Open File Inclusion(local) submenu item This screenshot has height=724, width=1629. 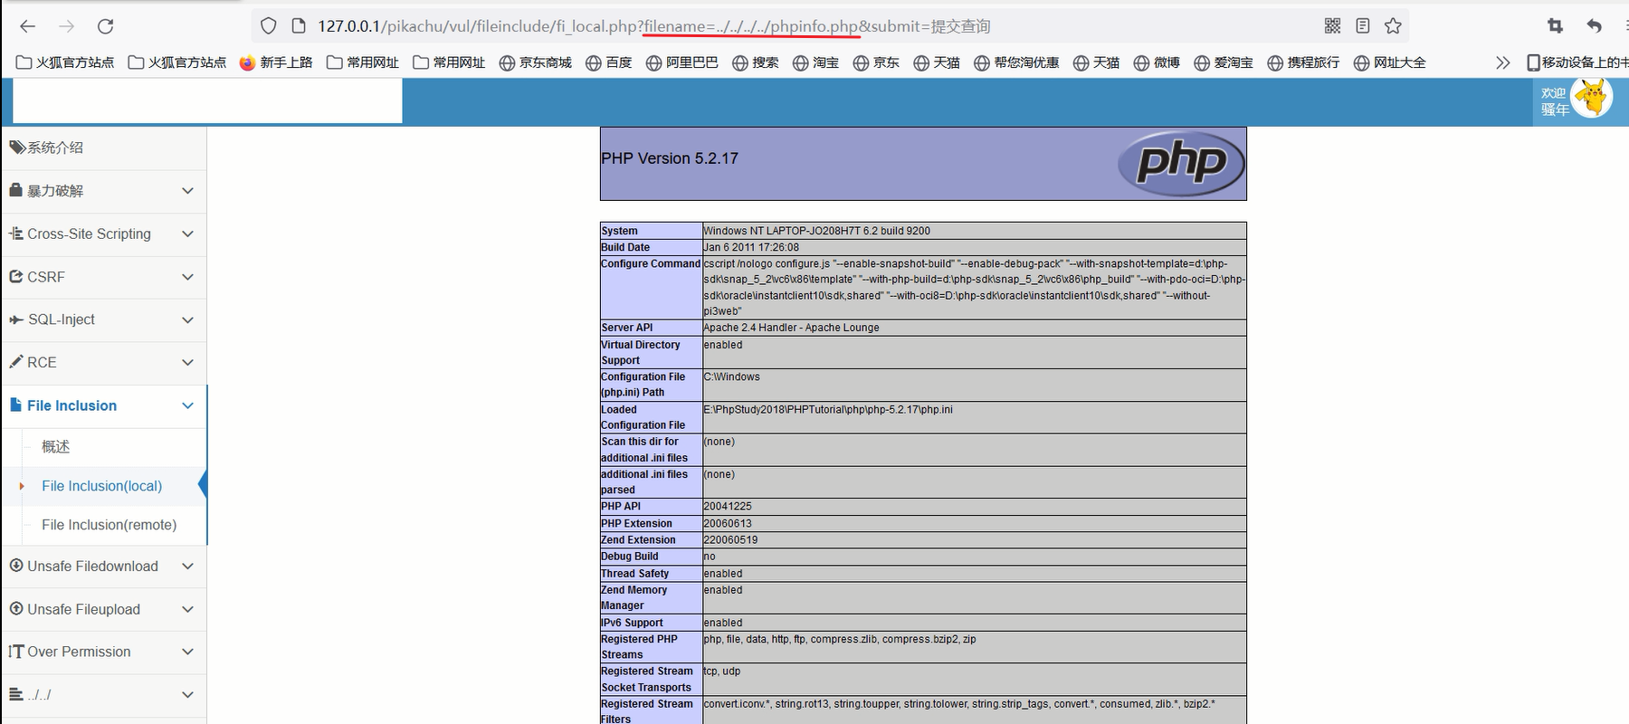tap(104, 486)
